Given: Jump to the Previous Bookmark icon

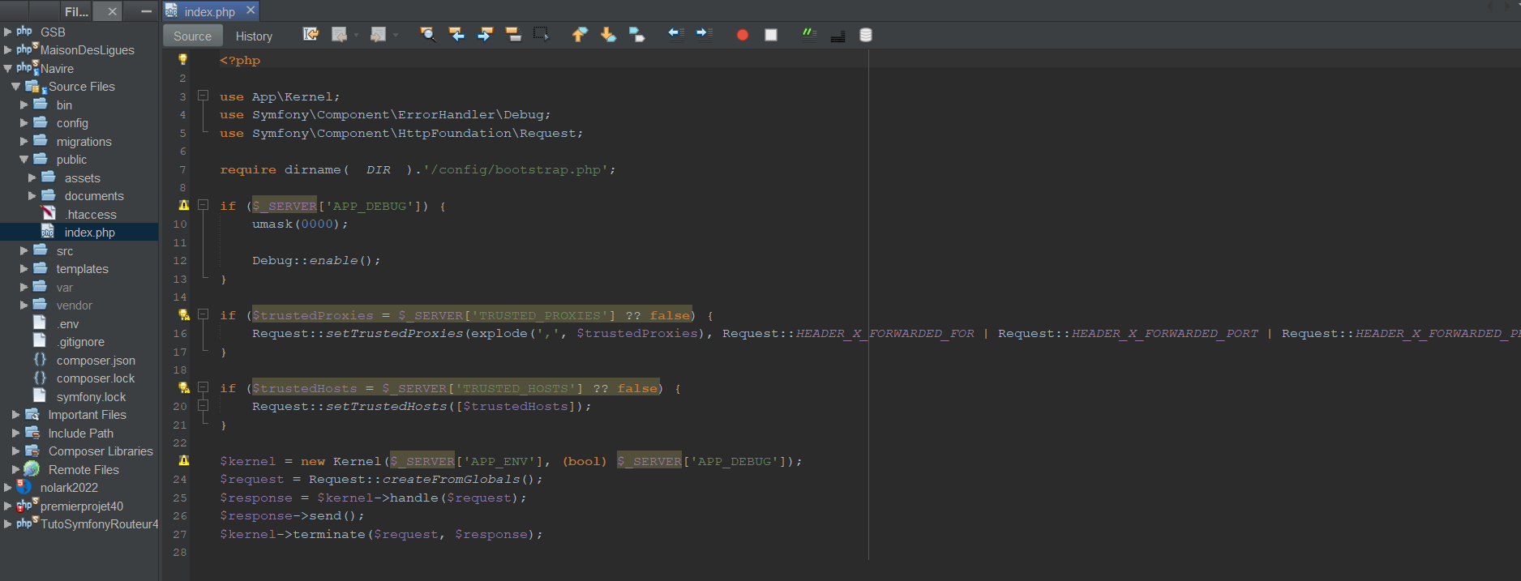Looking at the screenshot, I should coord(579,34).
